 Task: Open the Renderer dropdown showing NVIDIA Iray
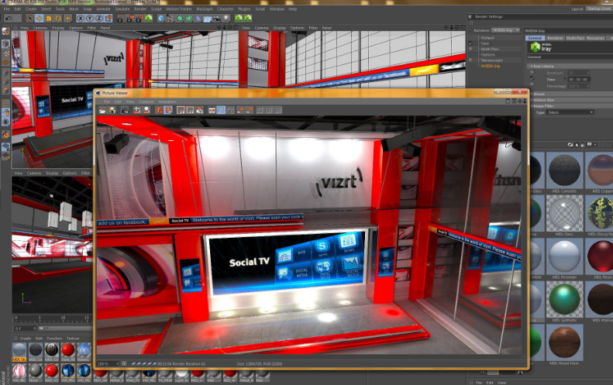coord(506,30)
